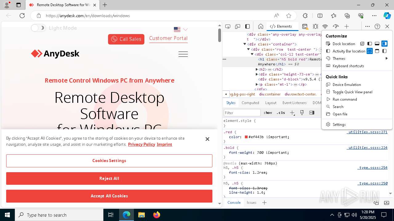Click breadcrumb scroll-left arrow

point(226,94)
